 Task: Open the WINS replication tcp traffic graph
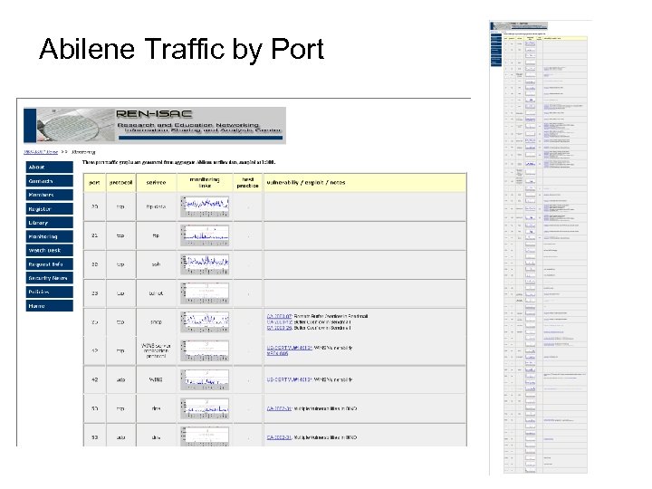click(205, 350)
